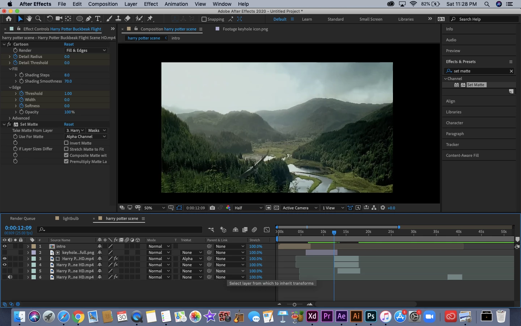Click the shy layers hide icon in timeline
The width and height of the screenshot is (521, 326).
tap(236, 230)
